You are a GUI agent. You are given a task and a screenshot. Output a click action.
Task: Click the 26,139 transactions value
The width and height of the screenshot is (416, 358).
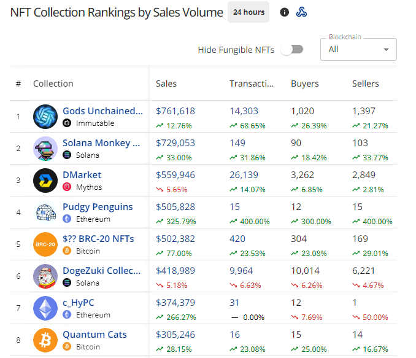click(x=244, y=175)
